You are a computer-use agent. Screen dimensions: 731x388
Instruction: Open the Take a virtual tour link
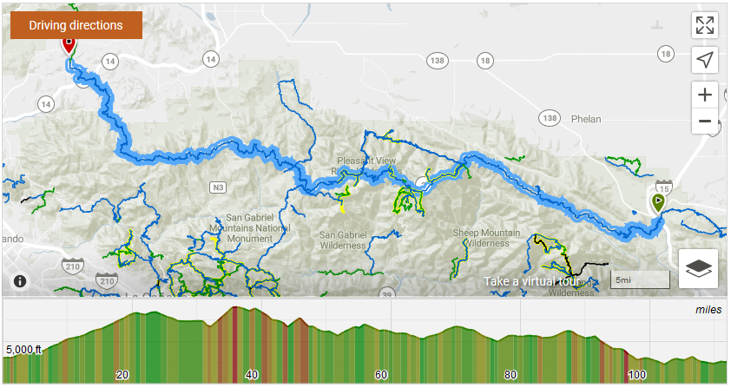[x=531, y=281]
